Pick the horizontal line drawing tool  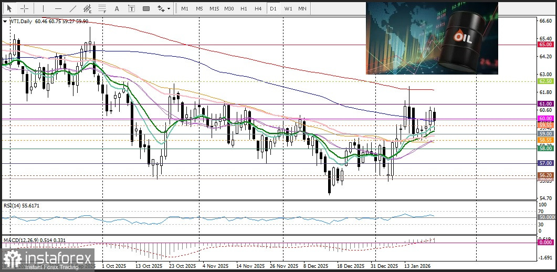point(58,8)
